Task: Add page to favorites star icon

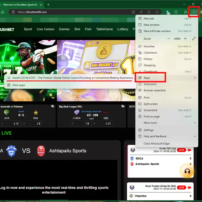Action: [x=157, y=12]
